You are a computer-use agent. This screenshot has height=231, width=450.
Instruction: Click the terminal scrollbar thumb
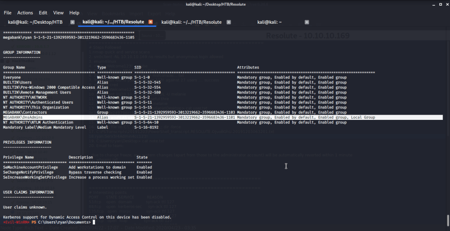tap(447, 219)
